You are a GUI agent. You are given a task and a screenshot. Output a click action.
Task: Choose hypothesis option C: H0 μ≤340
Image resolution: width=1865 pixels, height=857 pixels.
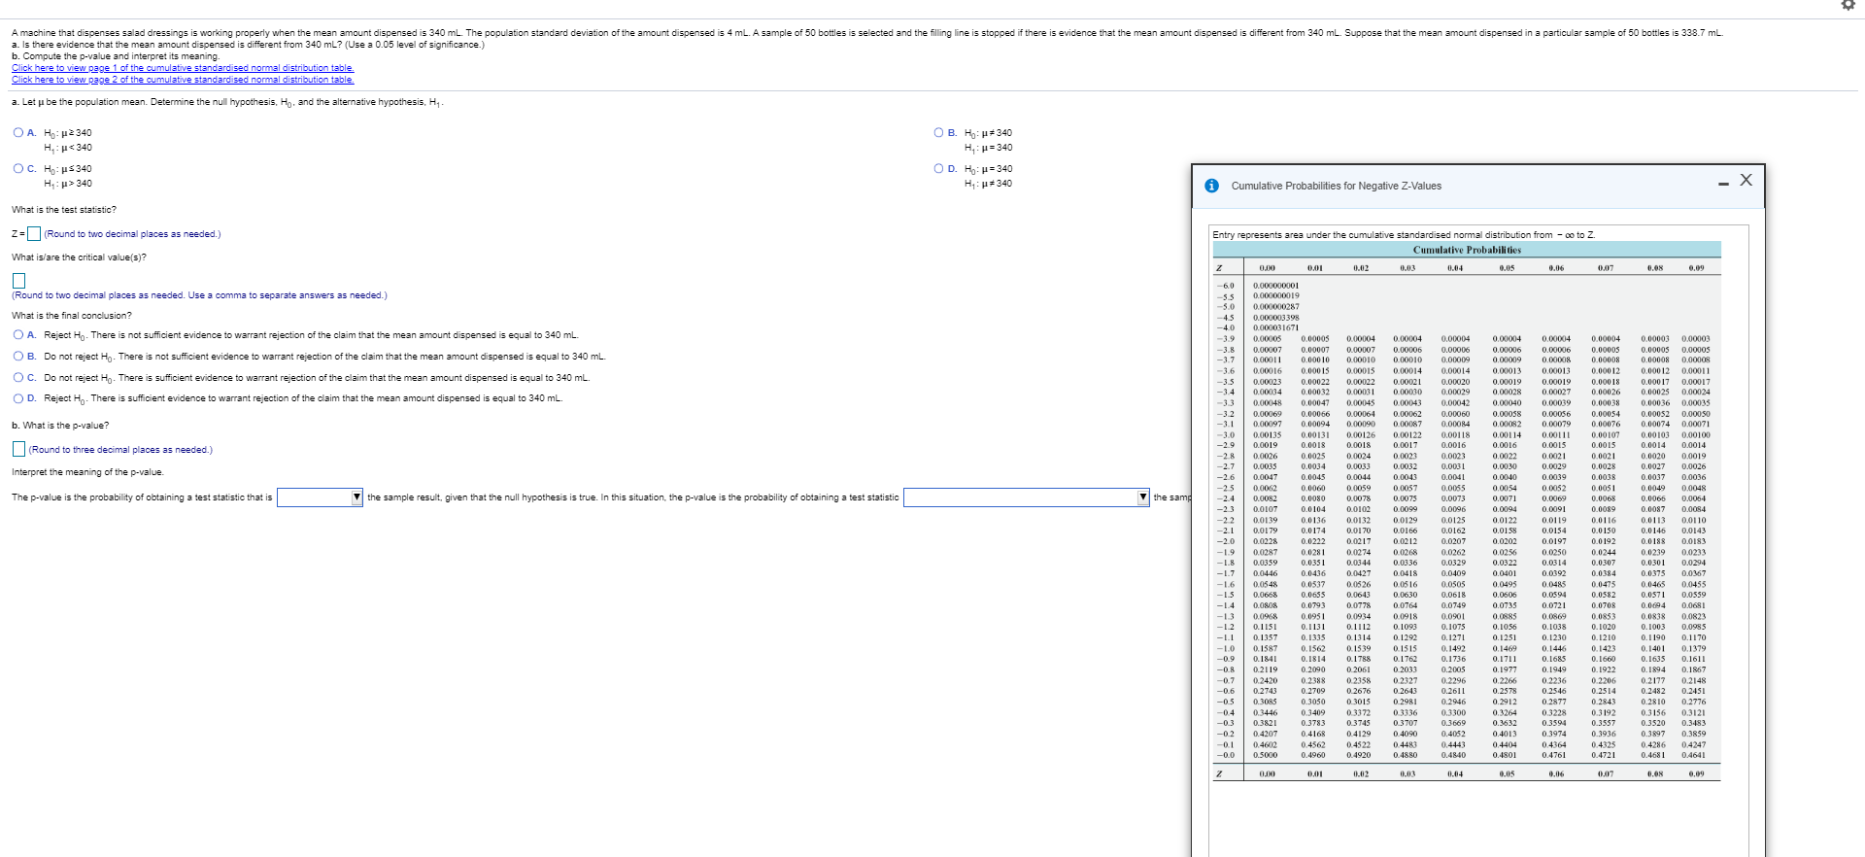coord(18,169)
